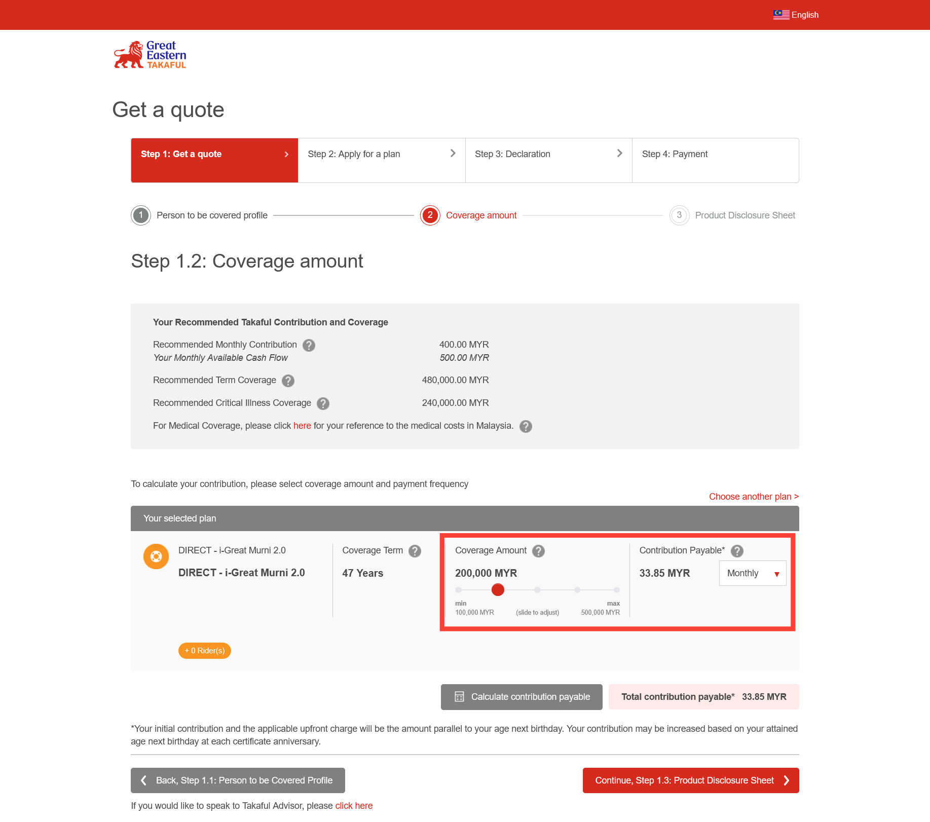Click Choose another plan link
This screenshot has width=930, height=822.
[x=754, y=497]
